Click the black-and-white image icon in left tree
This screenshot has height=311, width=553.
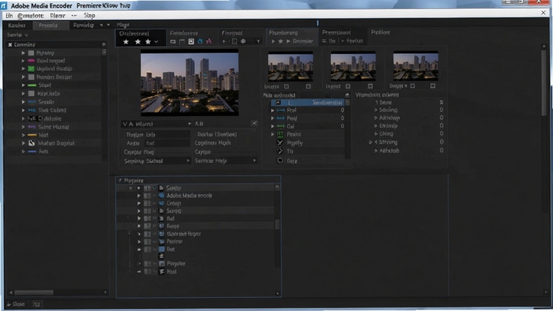tap(32, 143)
